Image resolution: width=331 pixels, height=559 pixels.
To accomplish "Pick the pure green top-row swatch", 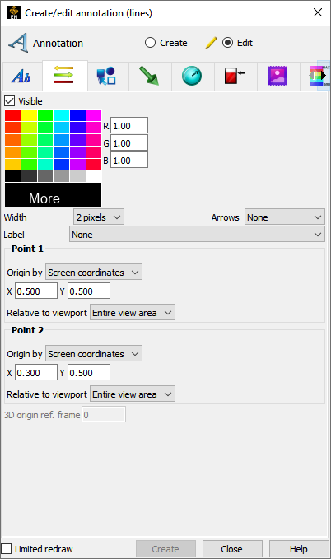I will 45,116.
